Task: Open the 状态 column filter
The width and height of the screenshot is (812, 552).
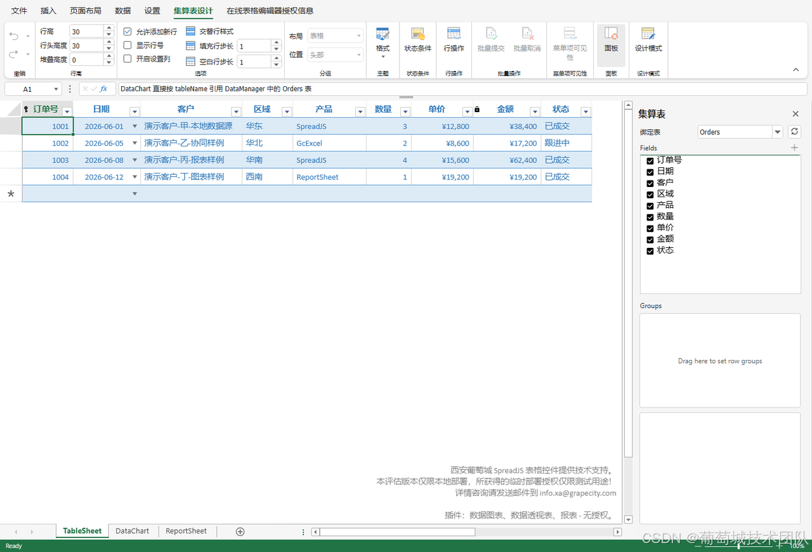Action: pyautogui.click(x=586, y=112)
